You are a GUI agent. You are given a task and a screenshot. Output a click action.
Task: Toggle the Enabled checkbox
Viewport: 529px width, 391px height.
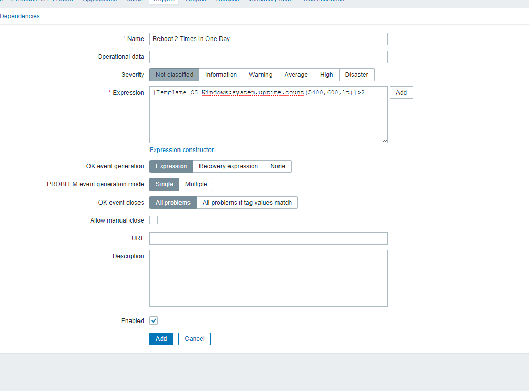point(154,320)
